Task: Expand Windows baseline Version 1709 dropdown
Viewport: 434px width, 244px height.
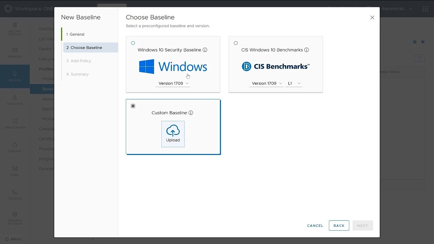Action: click(x=173, y=83)
